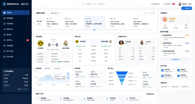Click the 申诉/反馈 icon
Screen dimensions: 195x104
coord(162,76)
